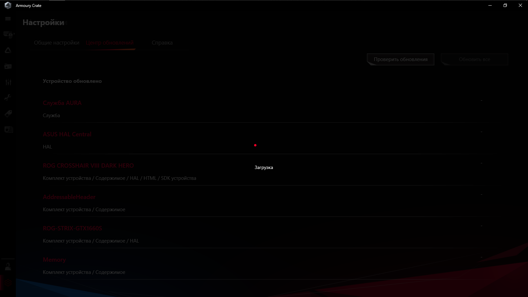Select the Служба AURA update entry
This screenshot has height=297, width=528.
62,103
